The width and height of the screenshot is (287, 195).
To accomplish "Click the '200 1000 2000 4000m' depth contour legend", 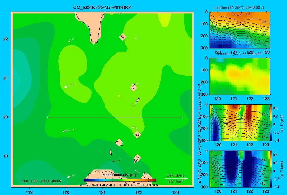I will (x=42, y=181).
